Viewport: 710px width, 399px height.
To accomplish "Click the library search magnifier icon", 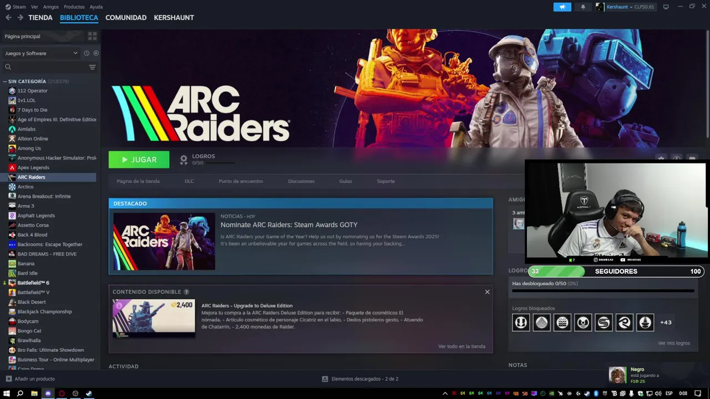I will 8,67.
